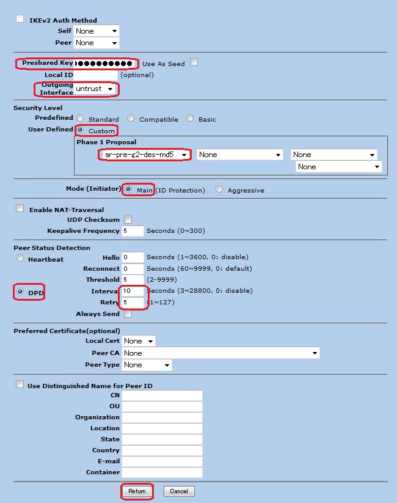Enable NAT-Traversal checkbox
This screenshot has width=397, height=503.
[20, 208]
